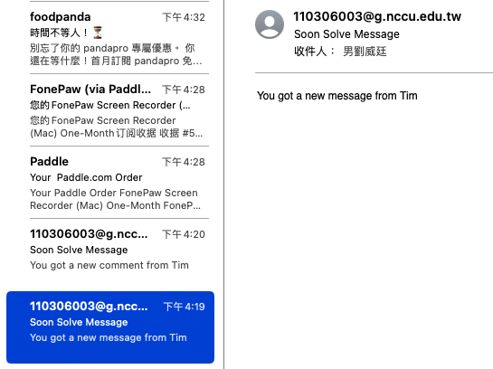The image size is (493, 369).
Task: Select the Paddle.com Order email
Action: click(119, 183)
